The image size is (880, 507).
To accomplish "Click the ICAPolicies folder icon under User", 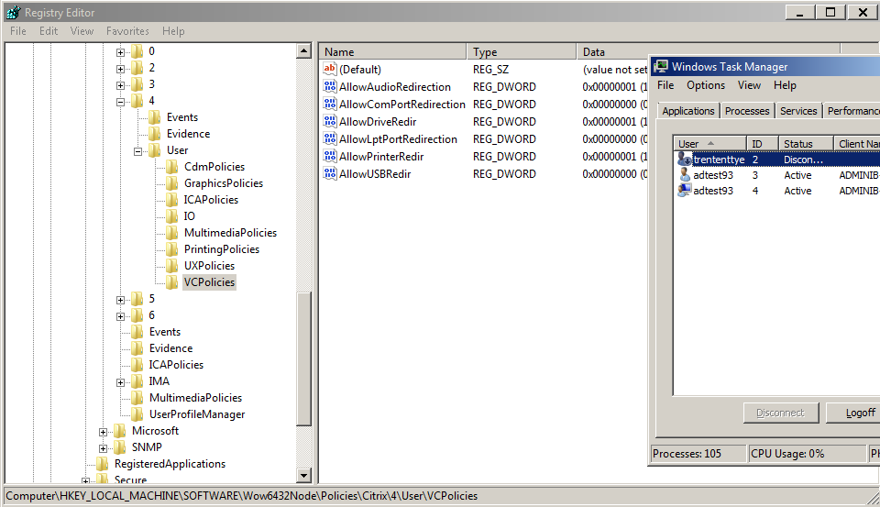I will coord(171,200).
